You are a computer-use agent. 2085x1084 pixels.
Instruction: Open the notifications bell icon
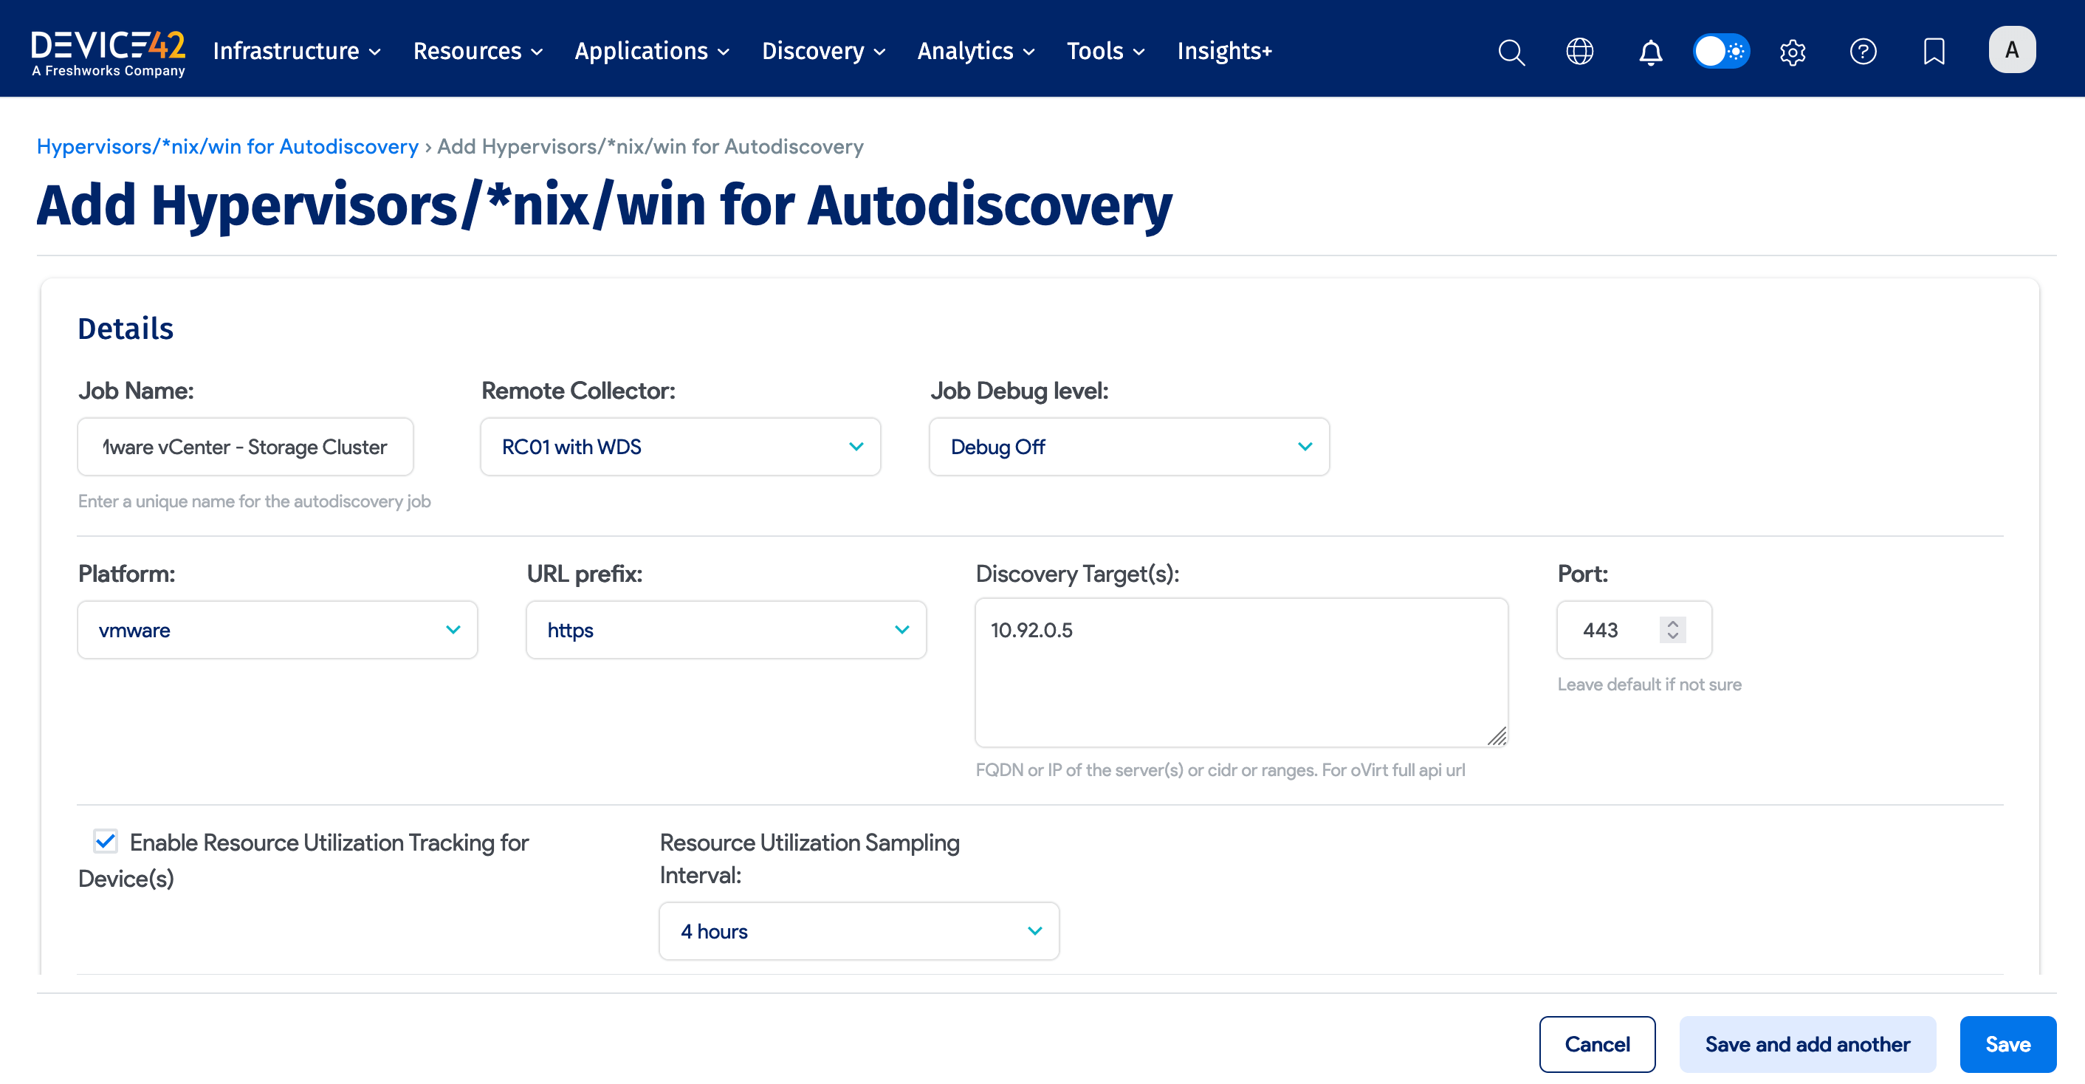[x=1650, y=51]
